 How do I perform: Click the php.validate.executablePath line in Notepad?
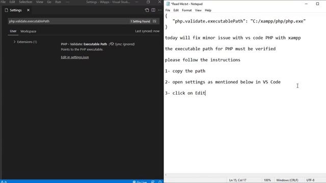point(239,21)
